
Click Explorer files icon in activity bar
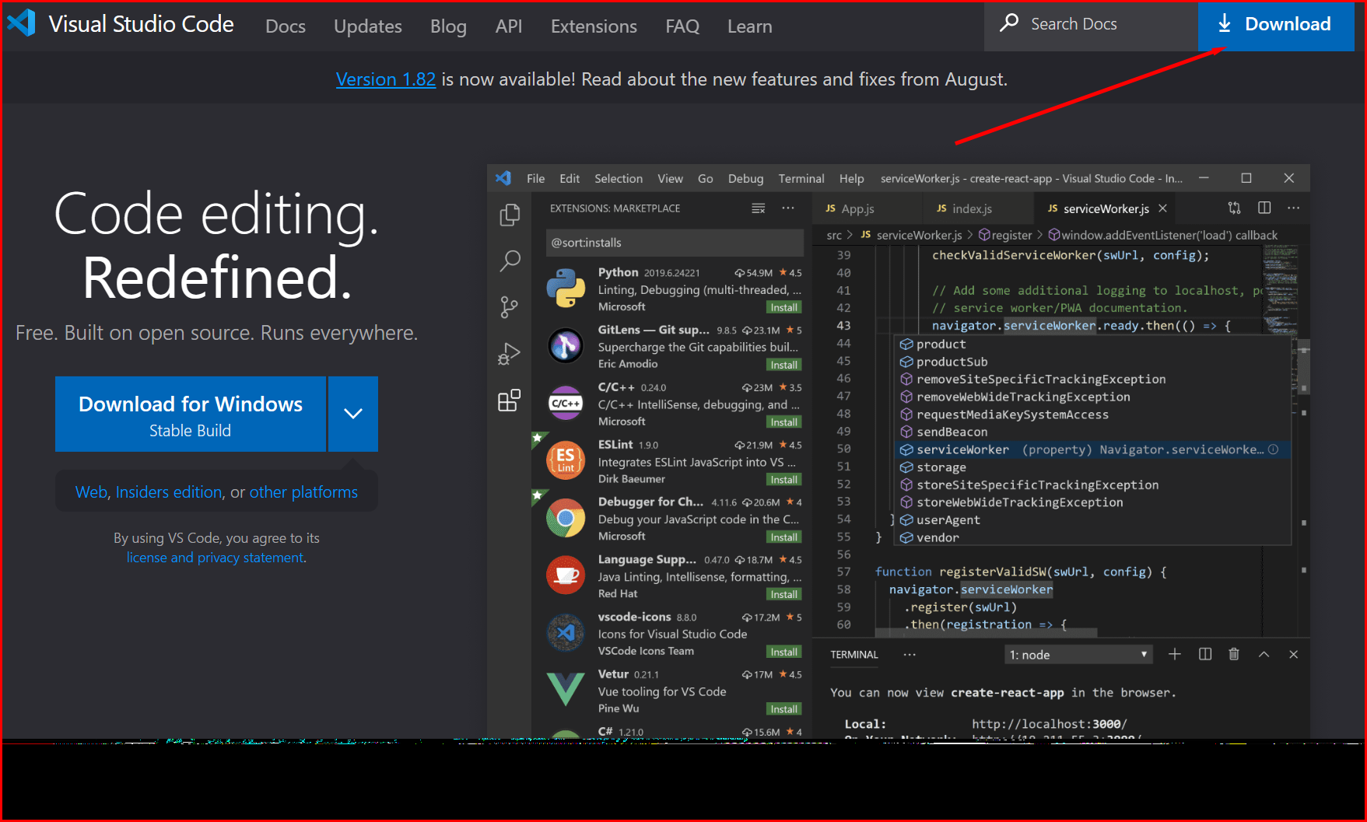[x=510, y=215]
